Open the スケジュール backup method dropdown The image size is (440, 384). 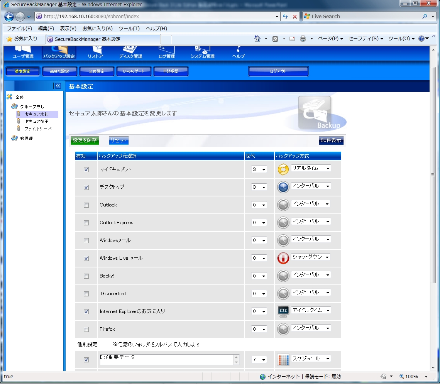[x=311, y=359]
